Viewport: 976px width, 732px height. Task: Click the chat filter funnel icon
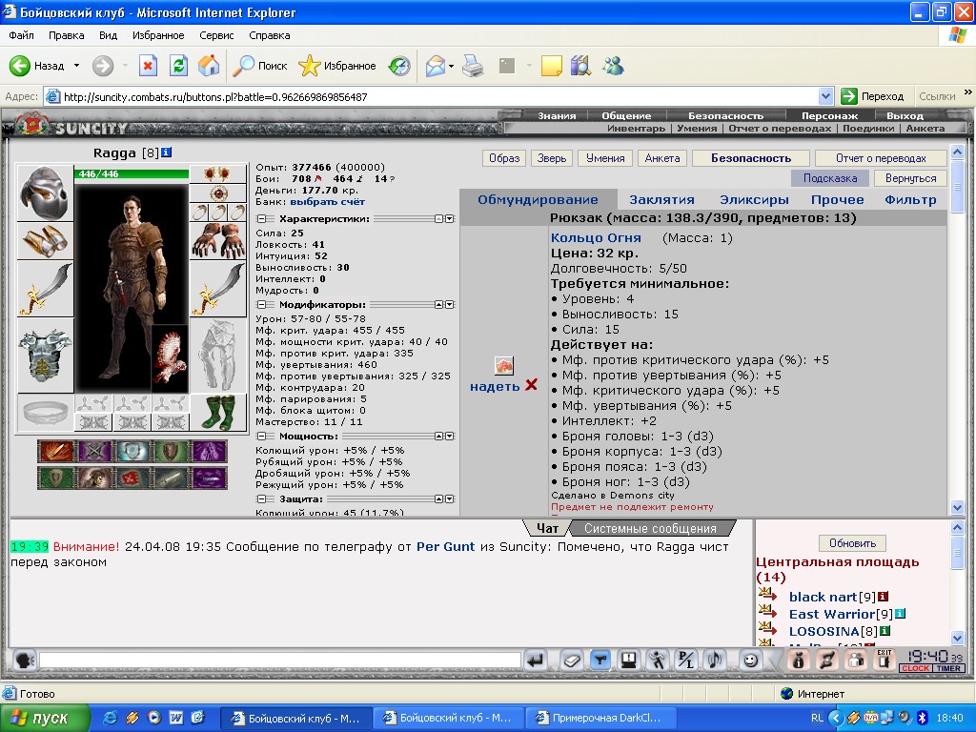600,660
